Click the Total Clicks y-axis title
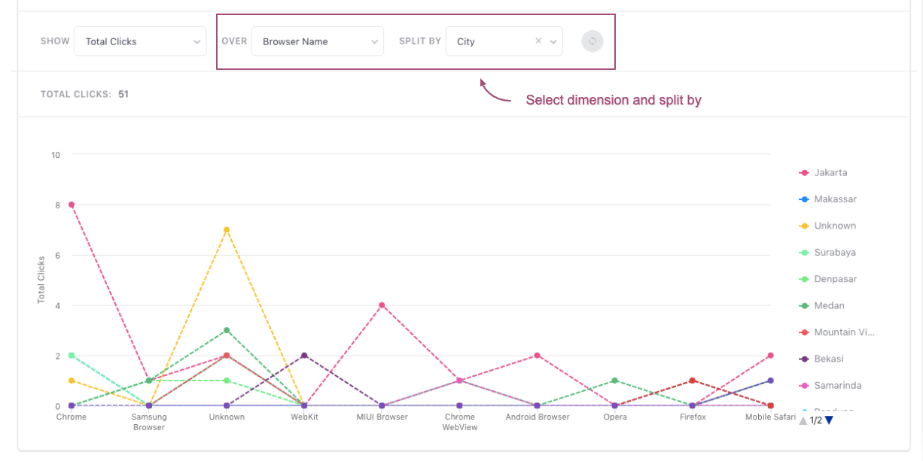The width and height of the screenshot is (923, 461). (42, 280)
